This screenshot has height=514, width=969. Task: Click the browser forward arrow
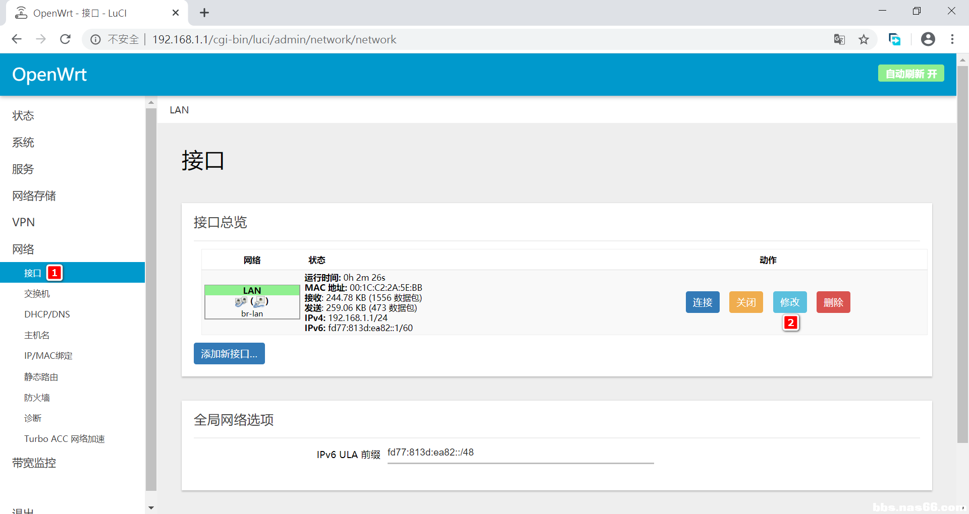41,39
